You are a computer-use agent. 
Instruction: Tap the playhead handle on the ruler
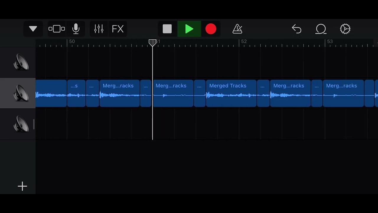tap(152, 43)
